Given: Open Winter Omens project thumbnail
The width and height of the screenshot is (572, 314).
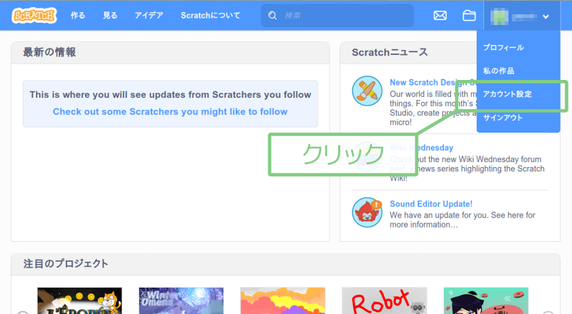Looking at the screenshot, I should (x=181, y=300).
